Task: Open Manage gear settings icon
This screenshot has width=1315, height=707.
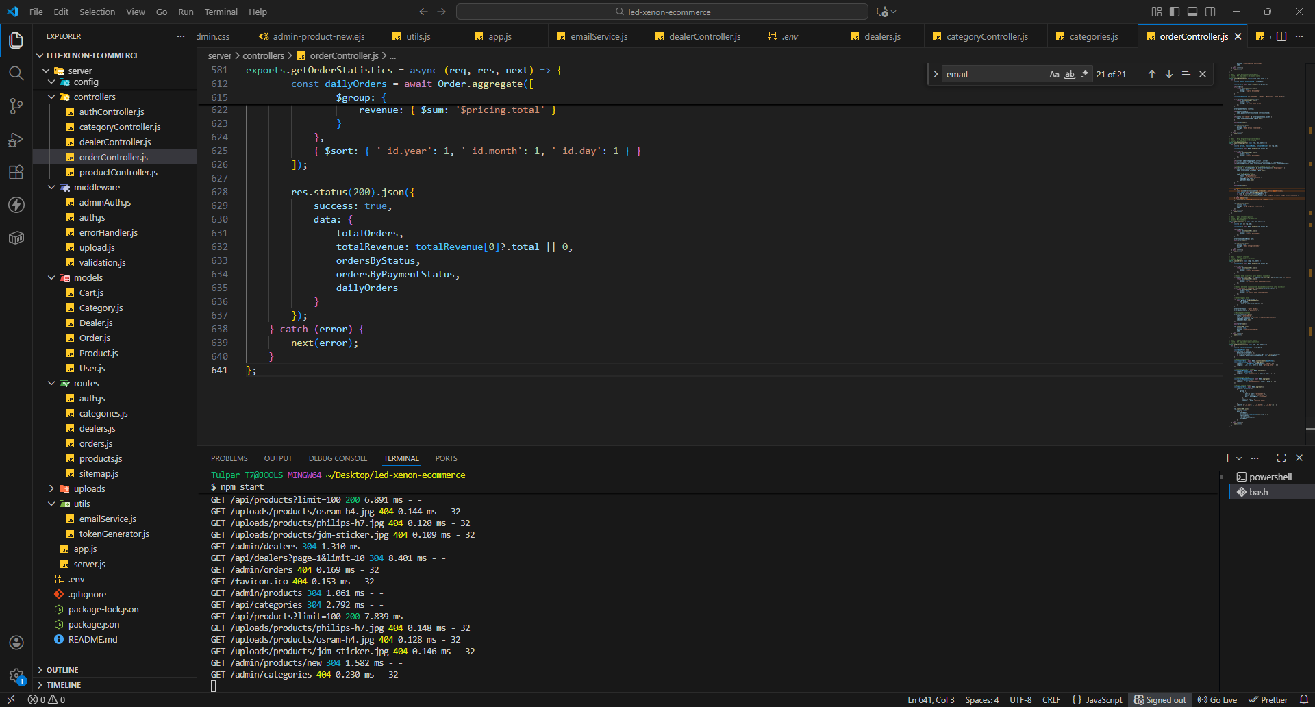Action: (x=16, y=675)
